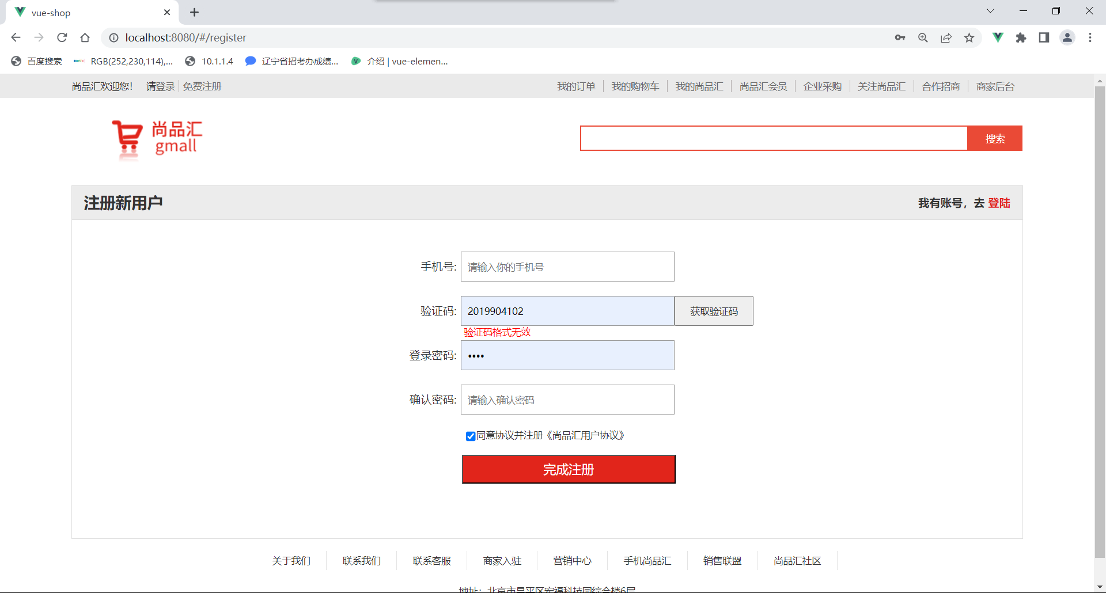The image size is (1106, 593).
Task: Open 我的订单 in top navigation
Action: (576, 86)
